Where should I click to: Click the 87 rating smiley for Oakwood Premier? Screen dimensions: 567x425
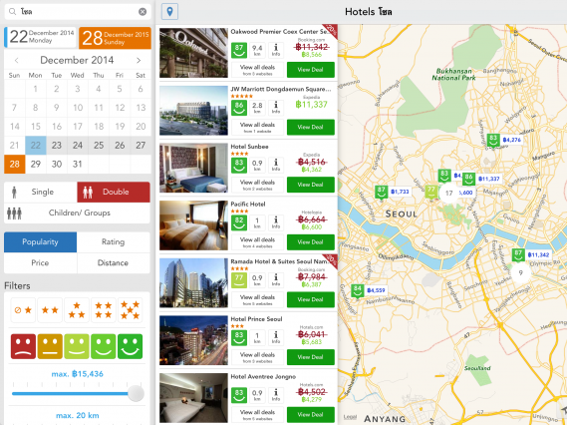pos(239,50)
